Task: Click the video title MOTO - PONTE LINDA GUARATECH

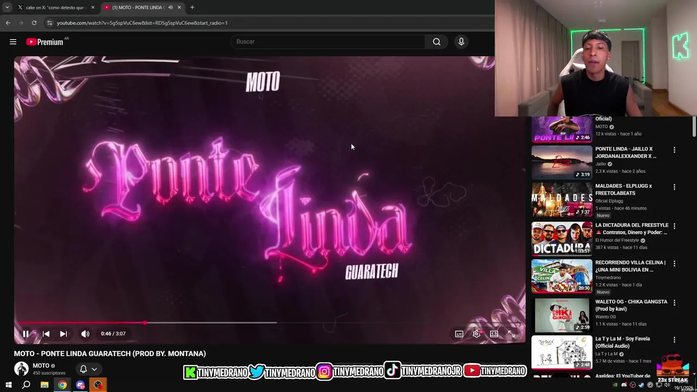Action: [110, 354]
